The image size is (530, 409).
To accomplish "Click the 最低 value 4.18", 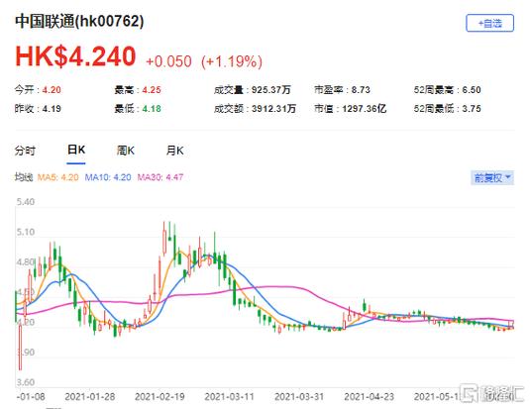I will pos(152,109).
